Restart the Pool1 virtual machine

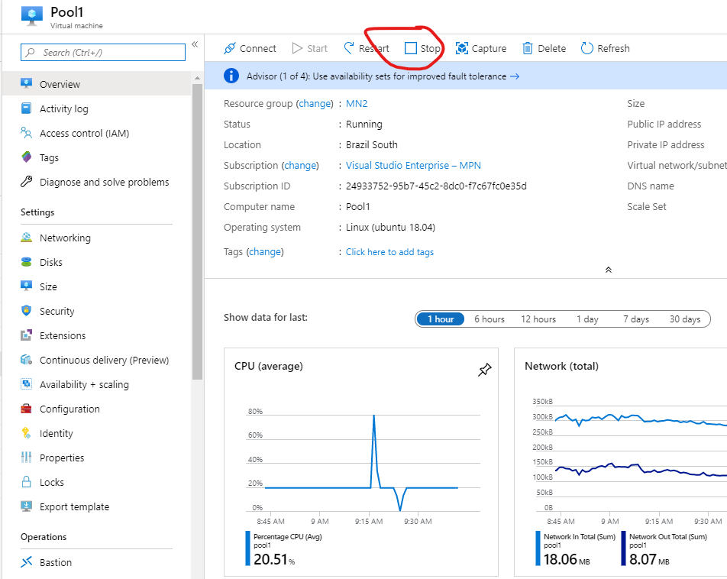[367, 49]
